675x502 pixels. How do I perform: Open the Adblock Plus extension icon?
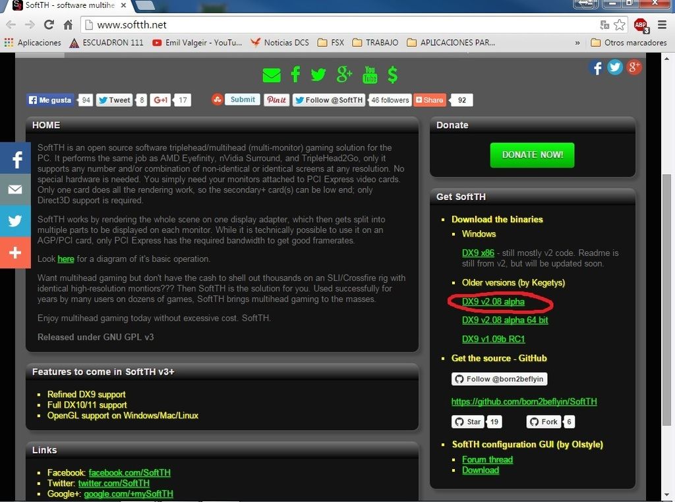[641, 25]
